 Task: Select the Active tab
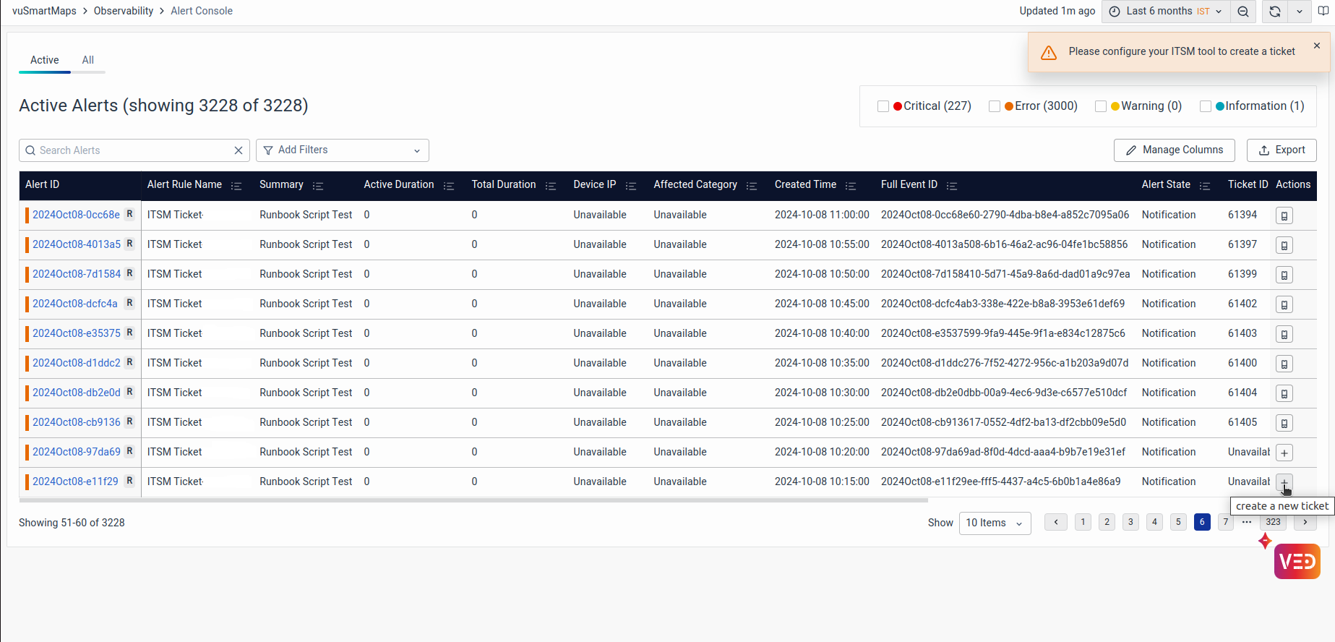pyautogui.click(x=44, y=60)
